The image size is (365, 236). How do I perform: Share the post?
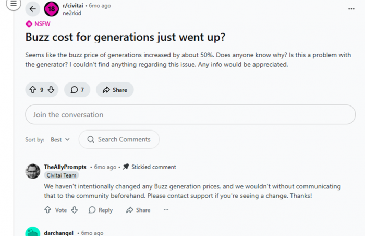click(115, 90)
